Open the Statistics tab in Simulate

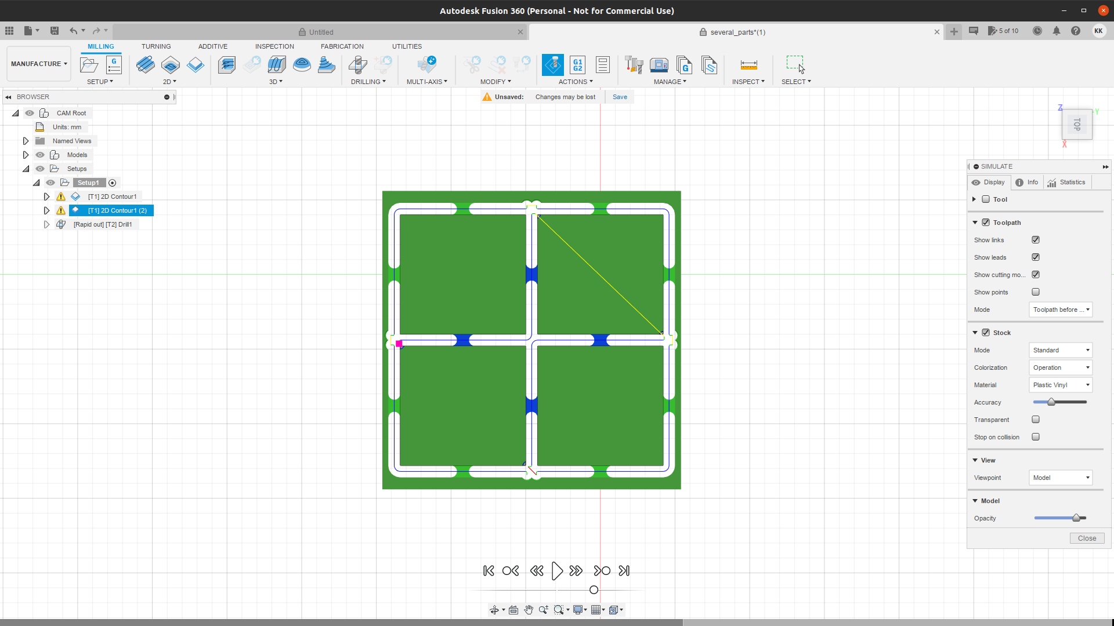1066,183
